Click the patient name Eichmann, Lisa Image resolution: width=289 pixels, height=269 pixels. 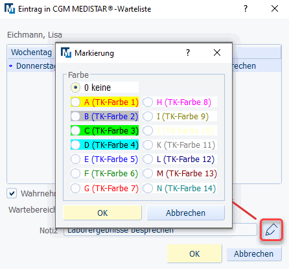coord(34,35)
